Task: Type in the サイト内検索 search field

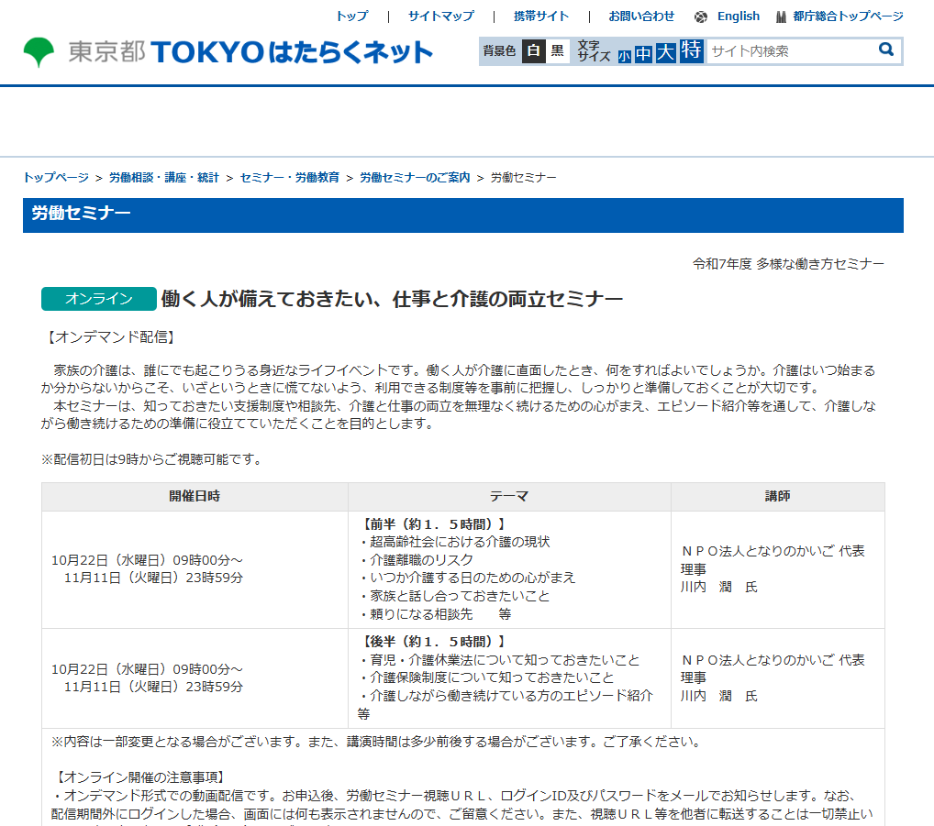Action: point(789,51)
